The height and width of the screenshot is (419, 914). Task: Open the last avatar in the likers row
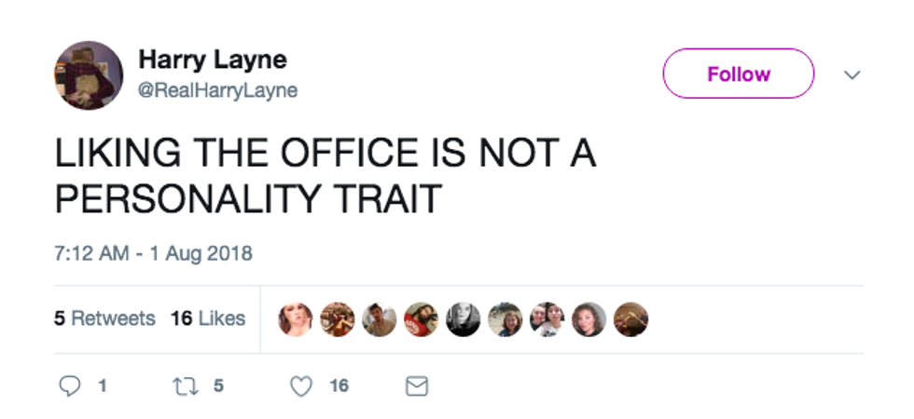coord(630,319)
